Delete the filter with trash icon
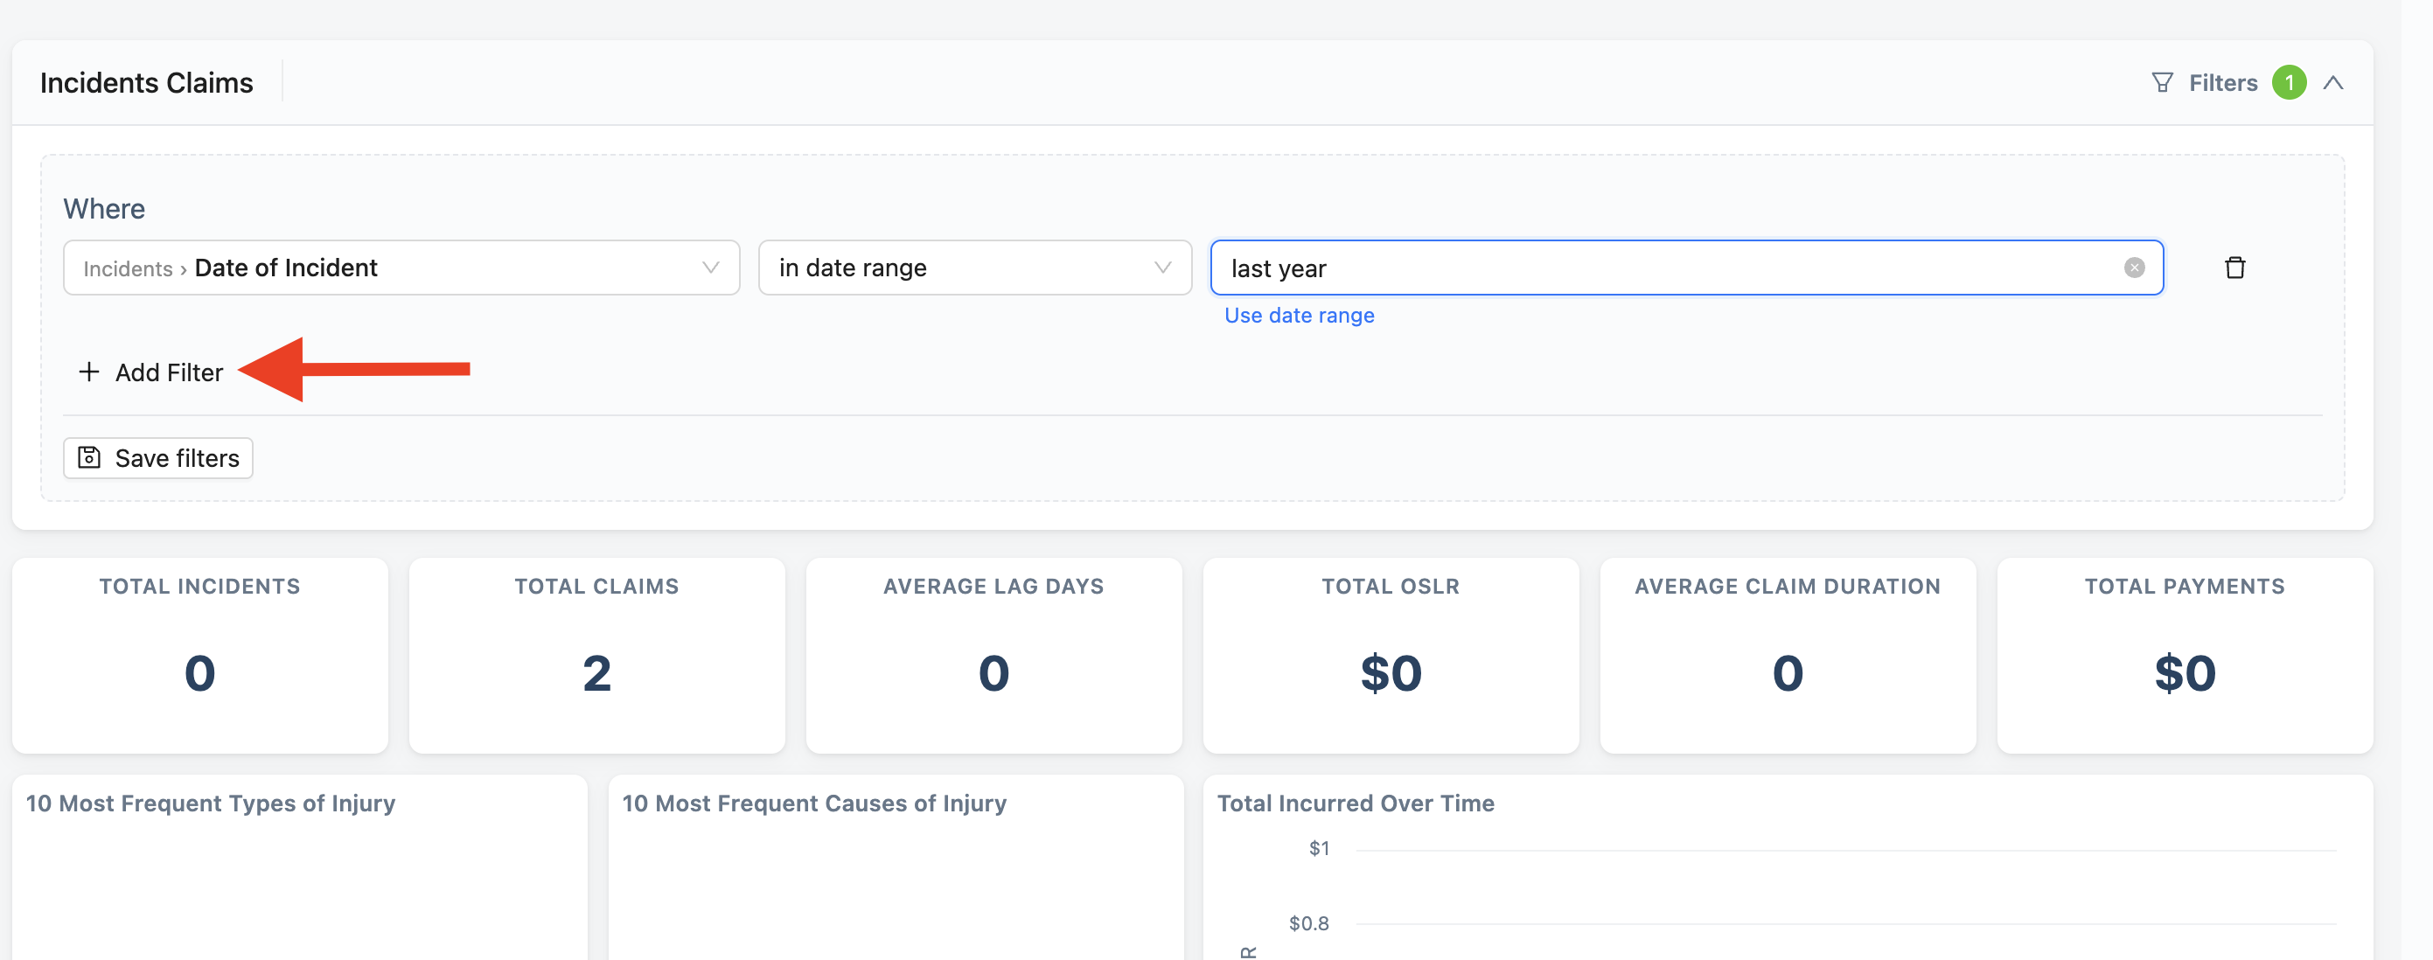2433x960 pixels. [2234, 268]
